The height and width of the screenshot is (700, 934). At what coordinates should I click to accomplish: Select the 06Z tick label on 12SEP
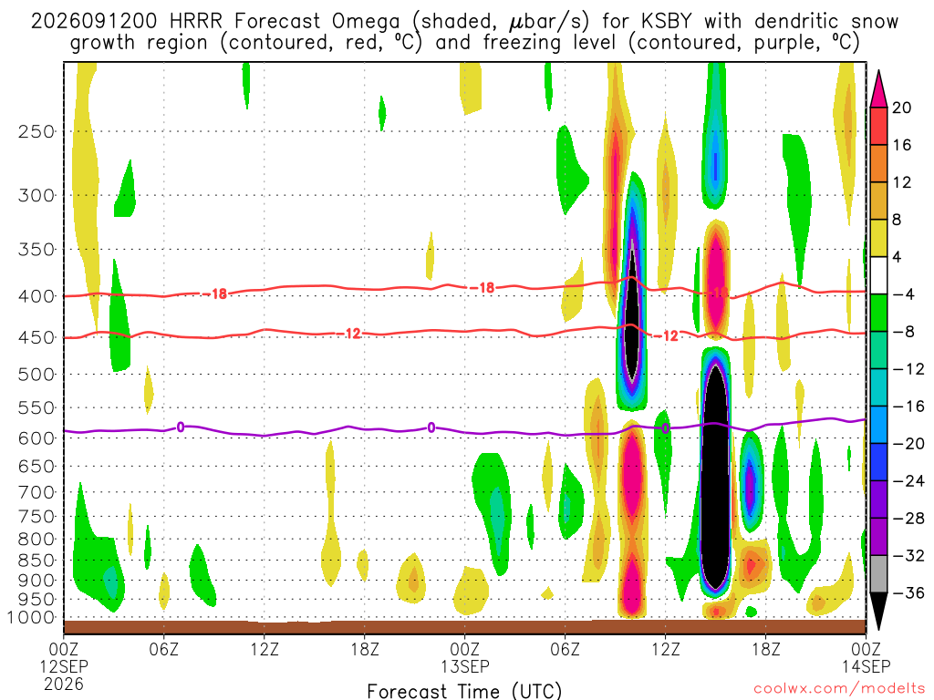click(164, 649)
